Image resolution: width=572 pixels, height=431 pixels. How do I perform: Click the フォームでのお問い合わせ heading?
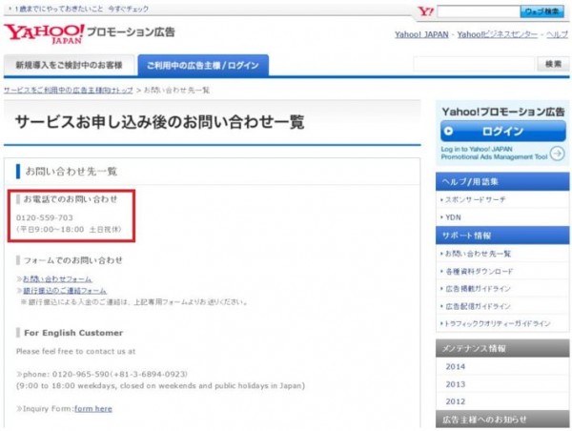tap(73, 260)
